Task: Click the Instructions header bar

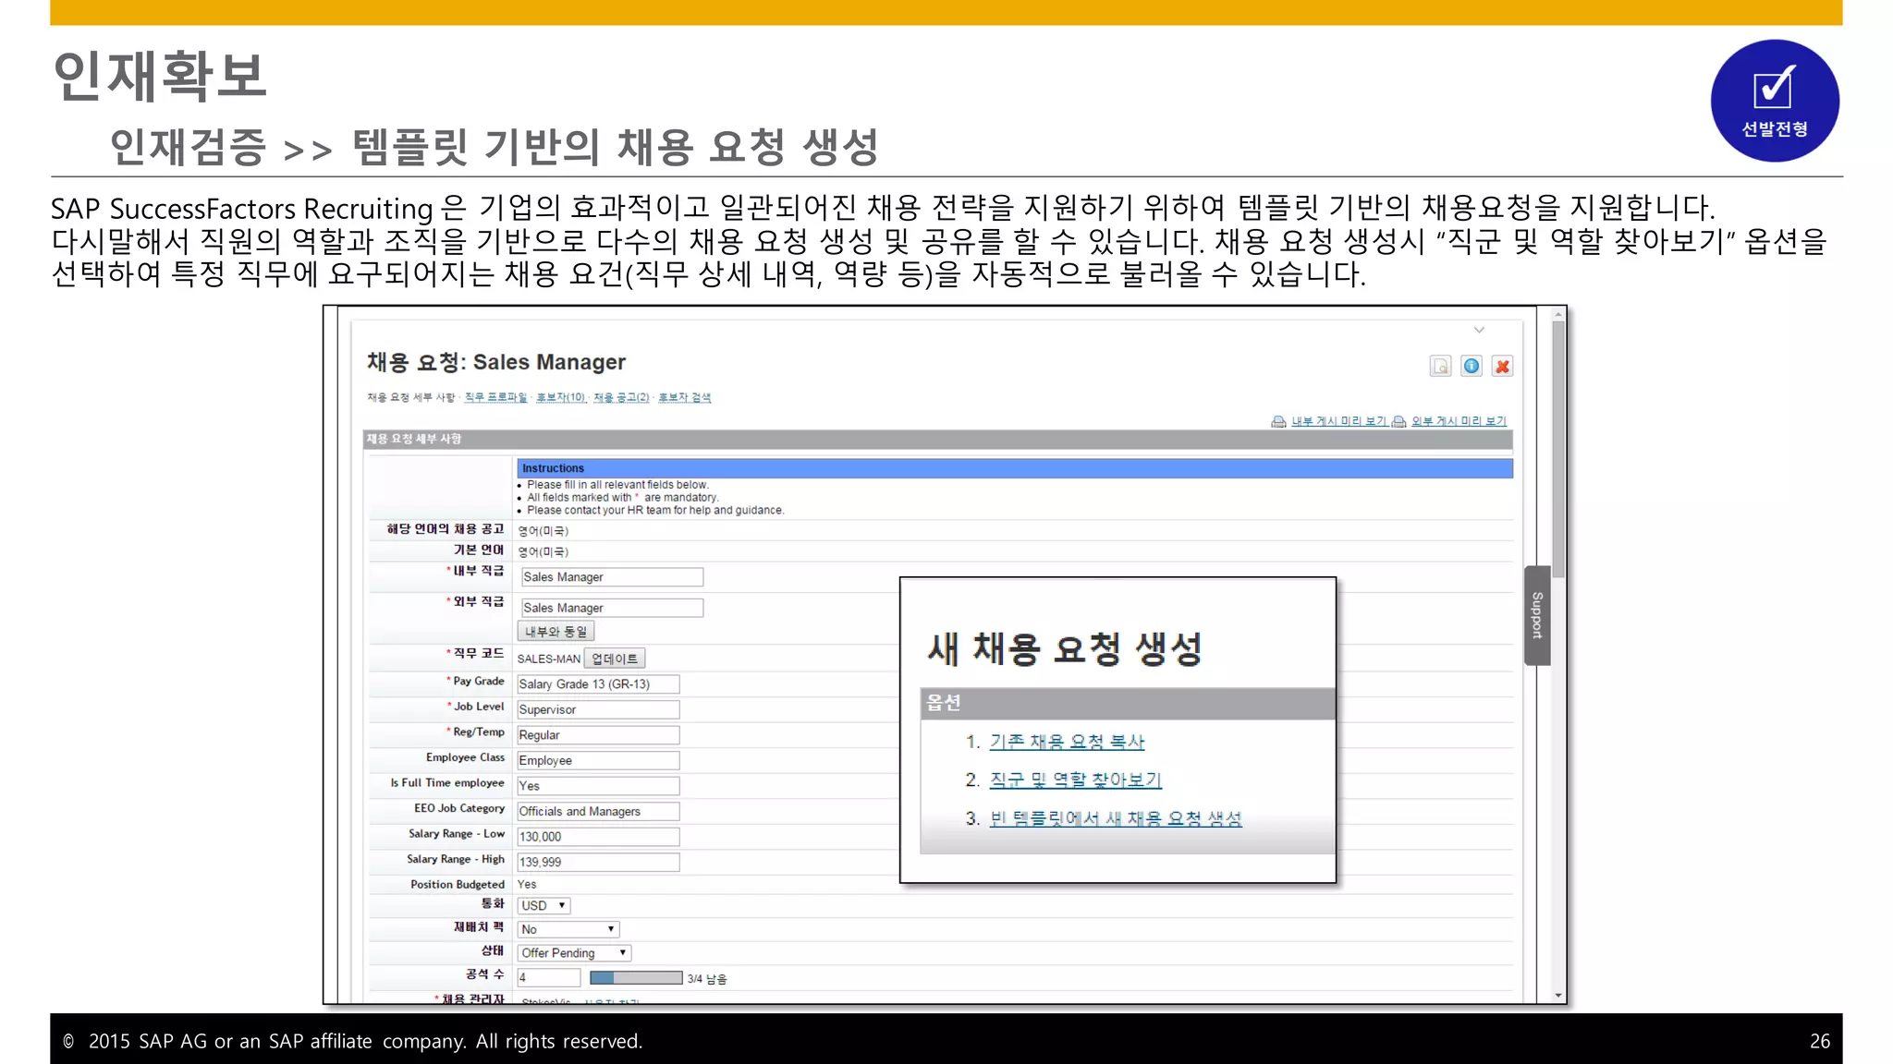Action: point(1015,468)
